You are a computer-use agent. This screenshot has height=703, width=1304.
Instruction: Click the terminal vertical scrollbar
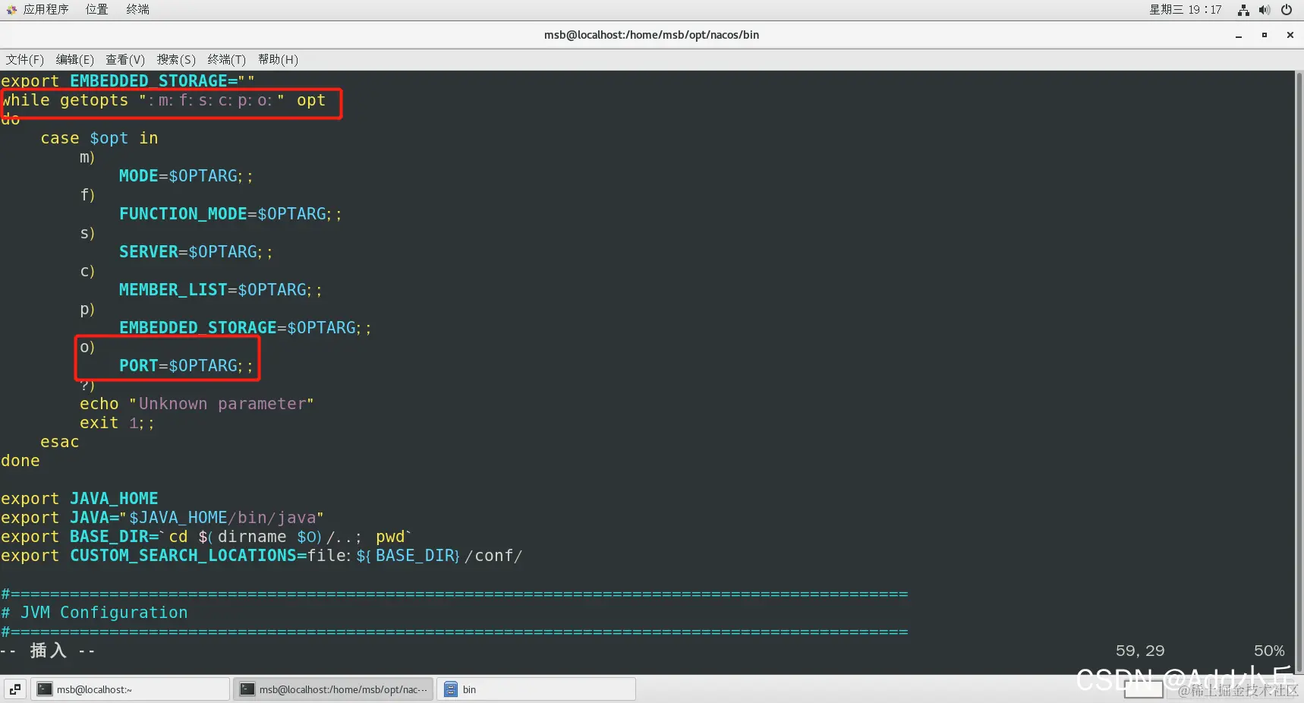(1299, 372)
